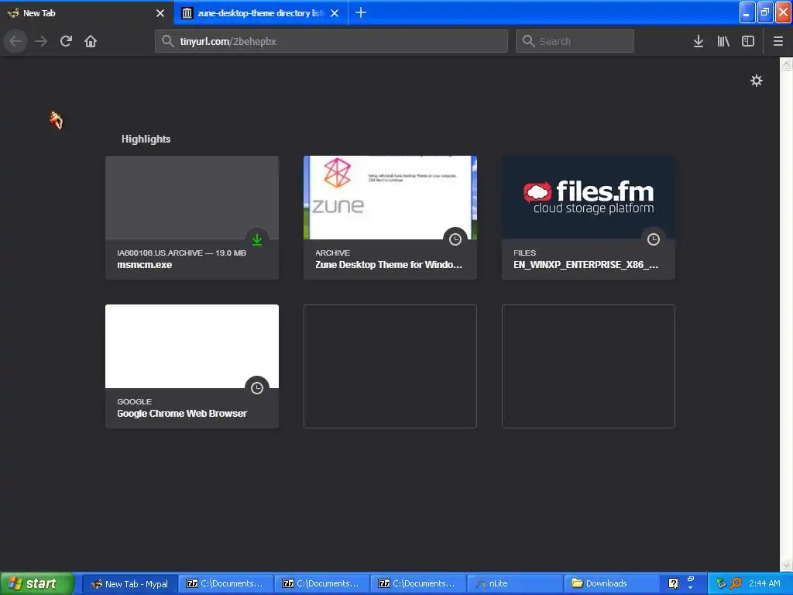Click the history clock on files.fm card
The width and height of the screenshot is (793, 595).
pos(654,239)
